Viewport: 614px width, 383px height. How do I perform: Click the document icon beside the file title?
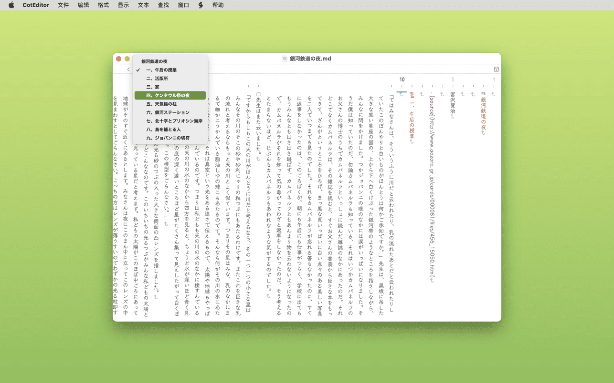point(285,59)
